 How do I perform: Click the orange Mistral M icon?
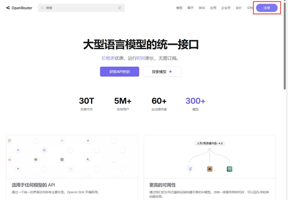pyautogui.click(x=10, y=159)
